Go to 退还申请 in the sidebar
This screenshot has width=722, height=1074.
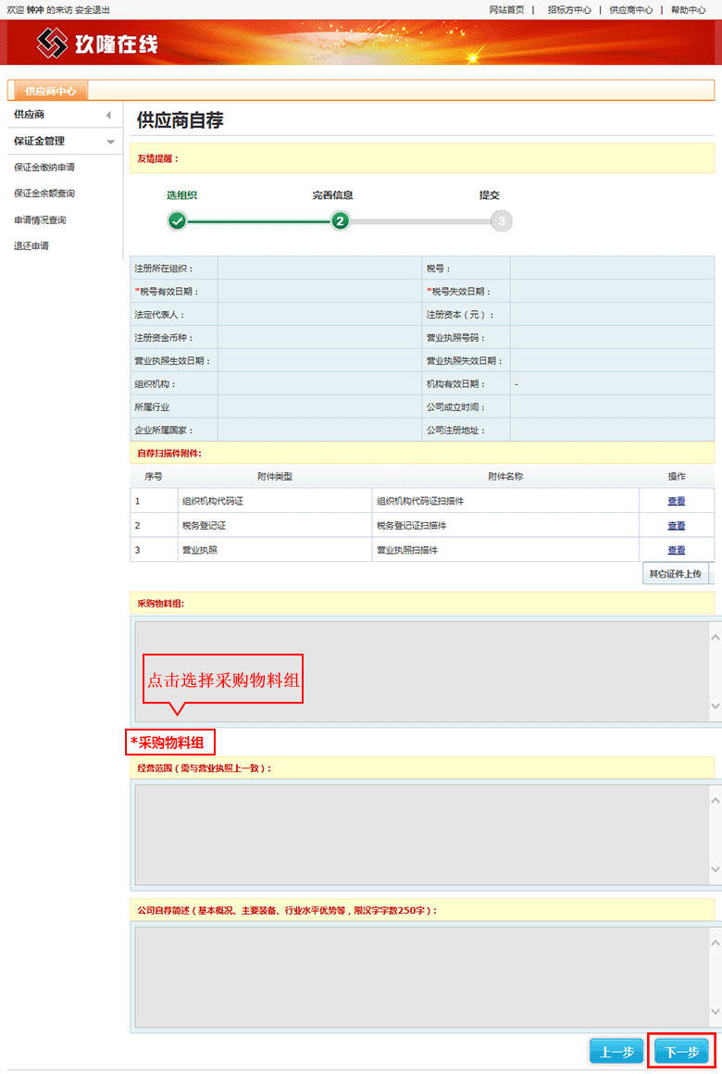pyautogui.click(x=31, y=246)
